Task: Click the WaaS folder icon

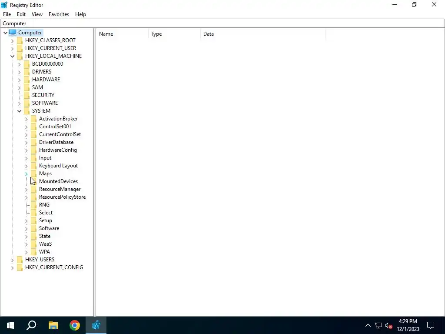Action: (33, 244)
